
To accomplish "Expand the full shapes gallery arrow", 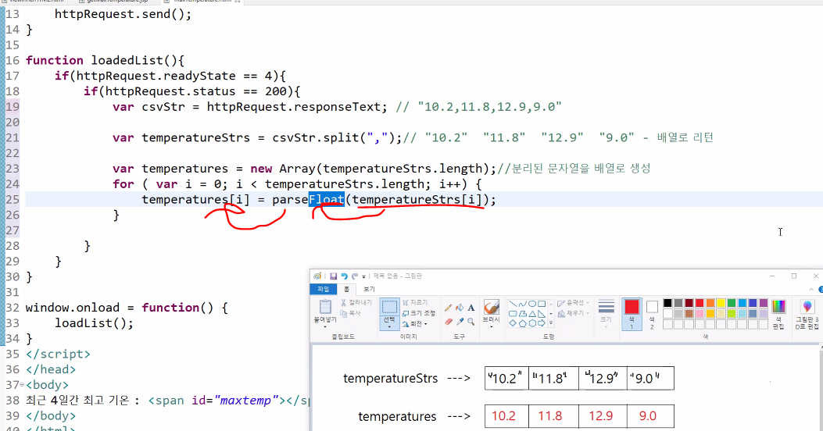I will click(550, 323).
